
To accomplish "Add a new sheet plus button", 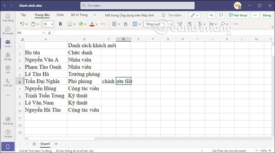I will [56, 144].
